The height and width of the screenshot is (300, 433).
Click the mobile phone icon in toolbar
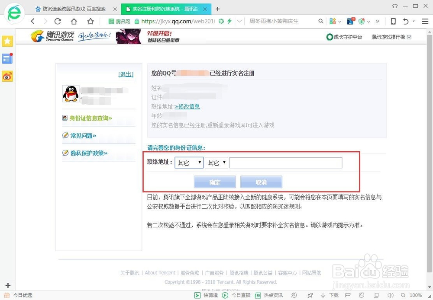(x=393, y=21)
